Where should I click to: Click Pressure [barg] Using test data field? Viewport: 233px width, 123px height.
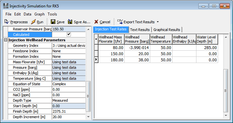(69, 67)
